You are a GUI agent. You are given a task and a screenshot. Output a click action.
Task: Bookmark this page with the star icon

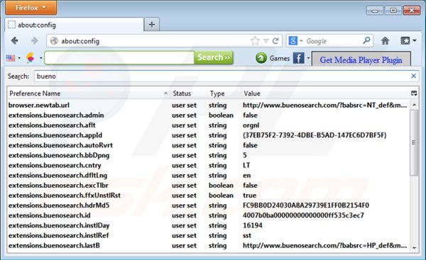255,41
